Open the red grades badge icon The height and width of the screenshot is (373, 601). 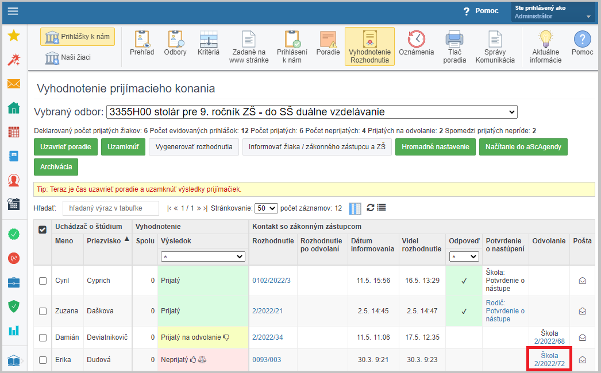tap(14, 258)
